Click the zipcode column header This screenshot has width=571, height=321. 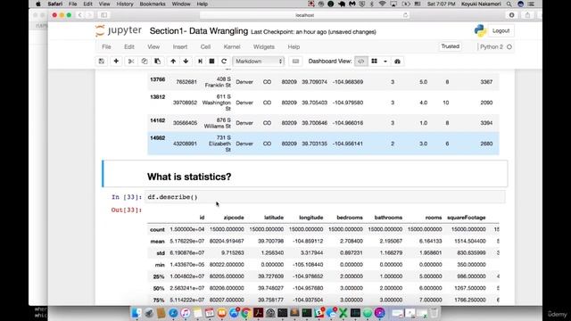click(x=234, y=218)
